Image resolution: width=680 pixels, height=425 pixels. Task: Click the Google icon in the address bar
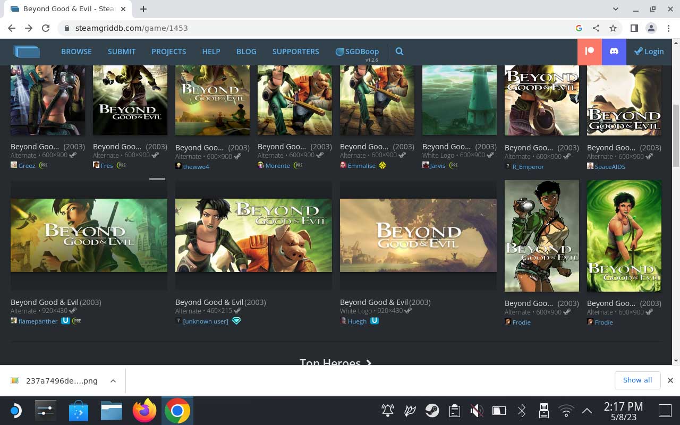579,28
